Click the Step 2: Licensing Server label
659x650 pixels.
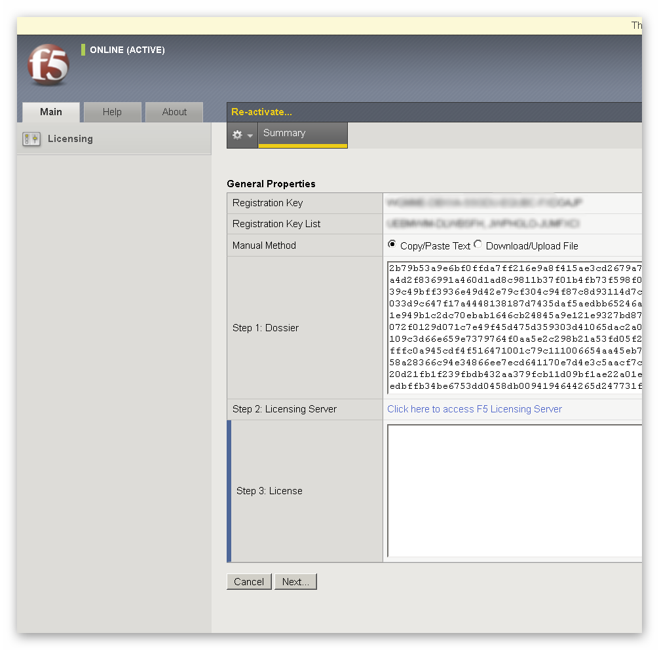[284, 409]
